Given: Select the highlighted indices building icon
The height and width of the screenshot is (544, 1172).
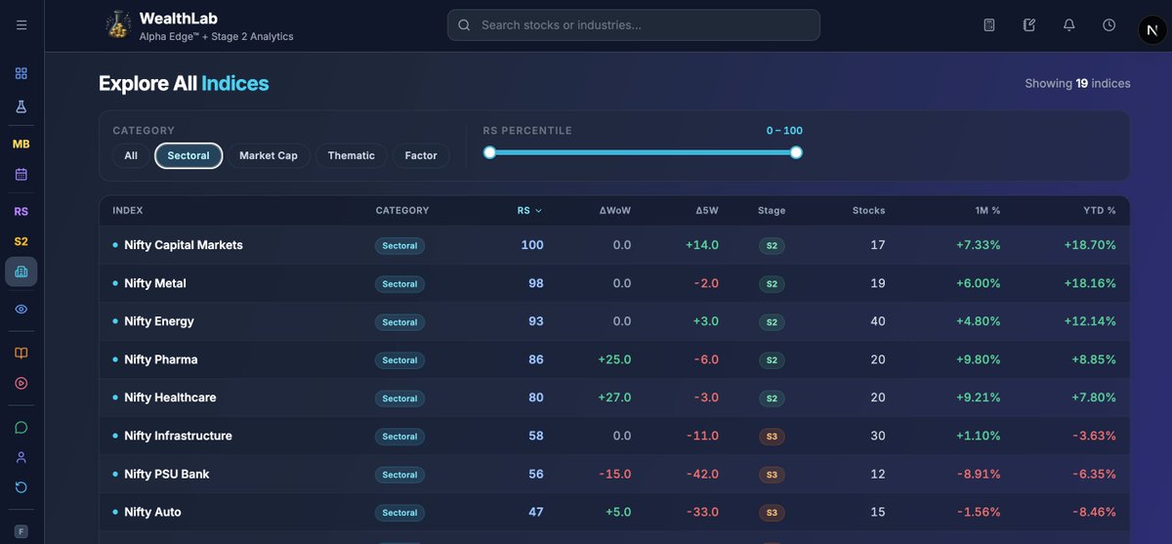Looking at the screenshot, I should 21,272.
